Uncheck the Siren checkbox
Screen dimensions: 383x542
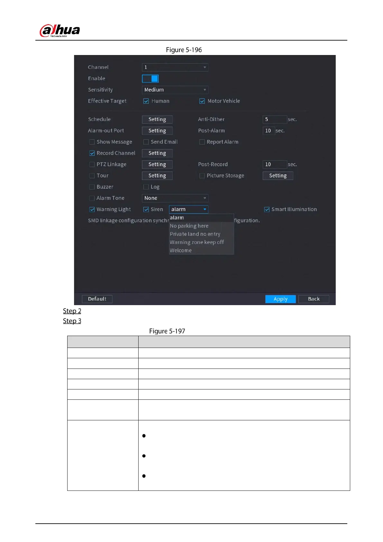146,210
